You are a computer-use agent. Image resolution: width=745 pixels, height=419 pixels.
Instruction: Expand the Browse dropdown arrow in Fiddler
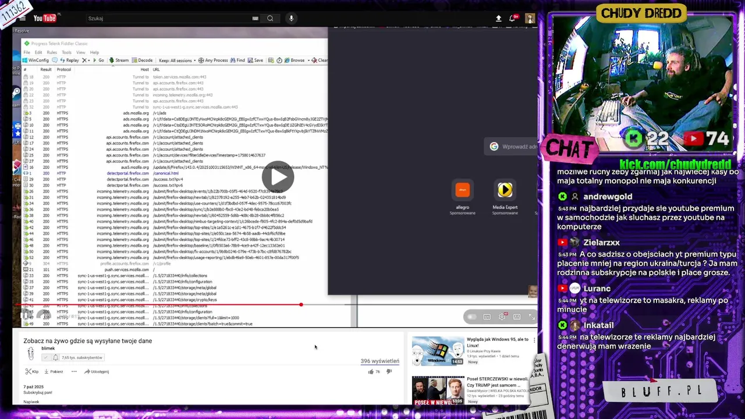point(308,61)
